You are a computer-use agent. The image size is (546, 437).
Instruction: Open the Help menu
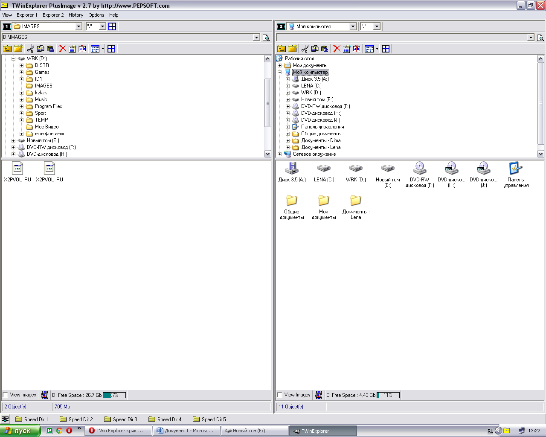pos(113,15)
